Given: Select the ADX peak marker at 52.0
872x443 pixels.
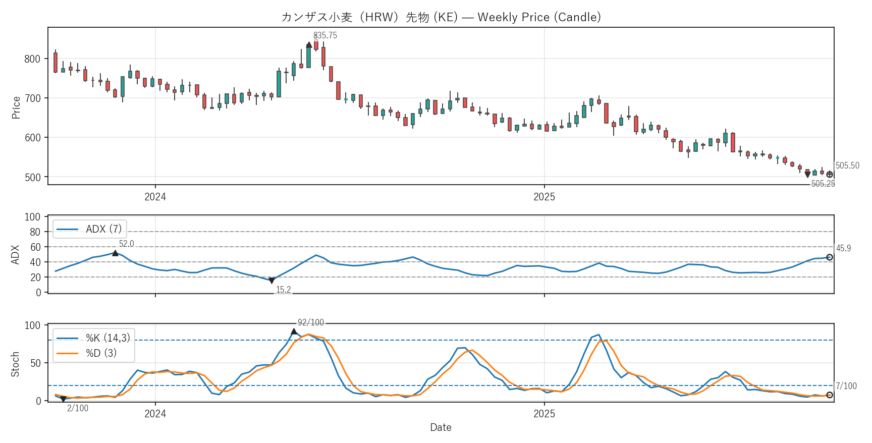Looking at the screenshot, I should click(115, 253).
